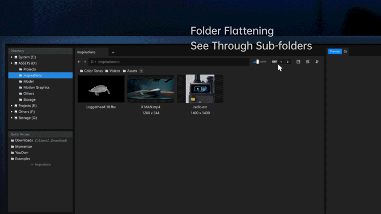Select Projects (E:) drive
The image size is (381, 214).
pyautogui.click(x=27, y=105)
